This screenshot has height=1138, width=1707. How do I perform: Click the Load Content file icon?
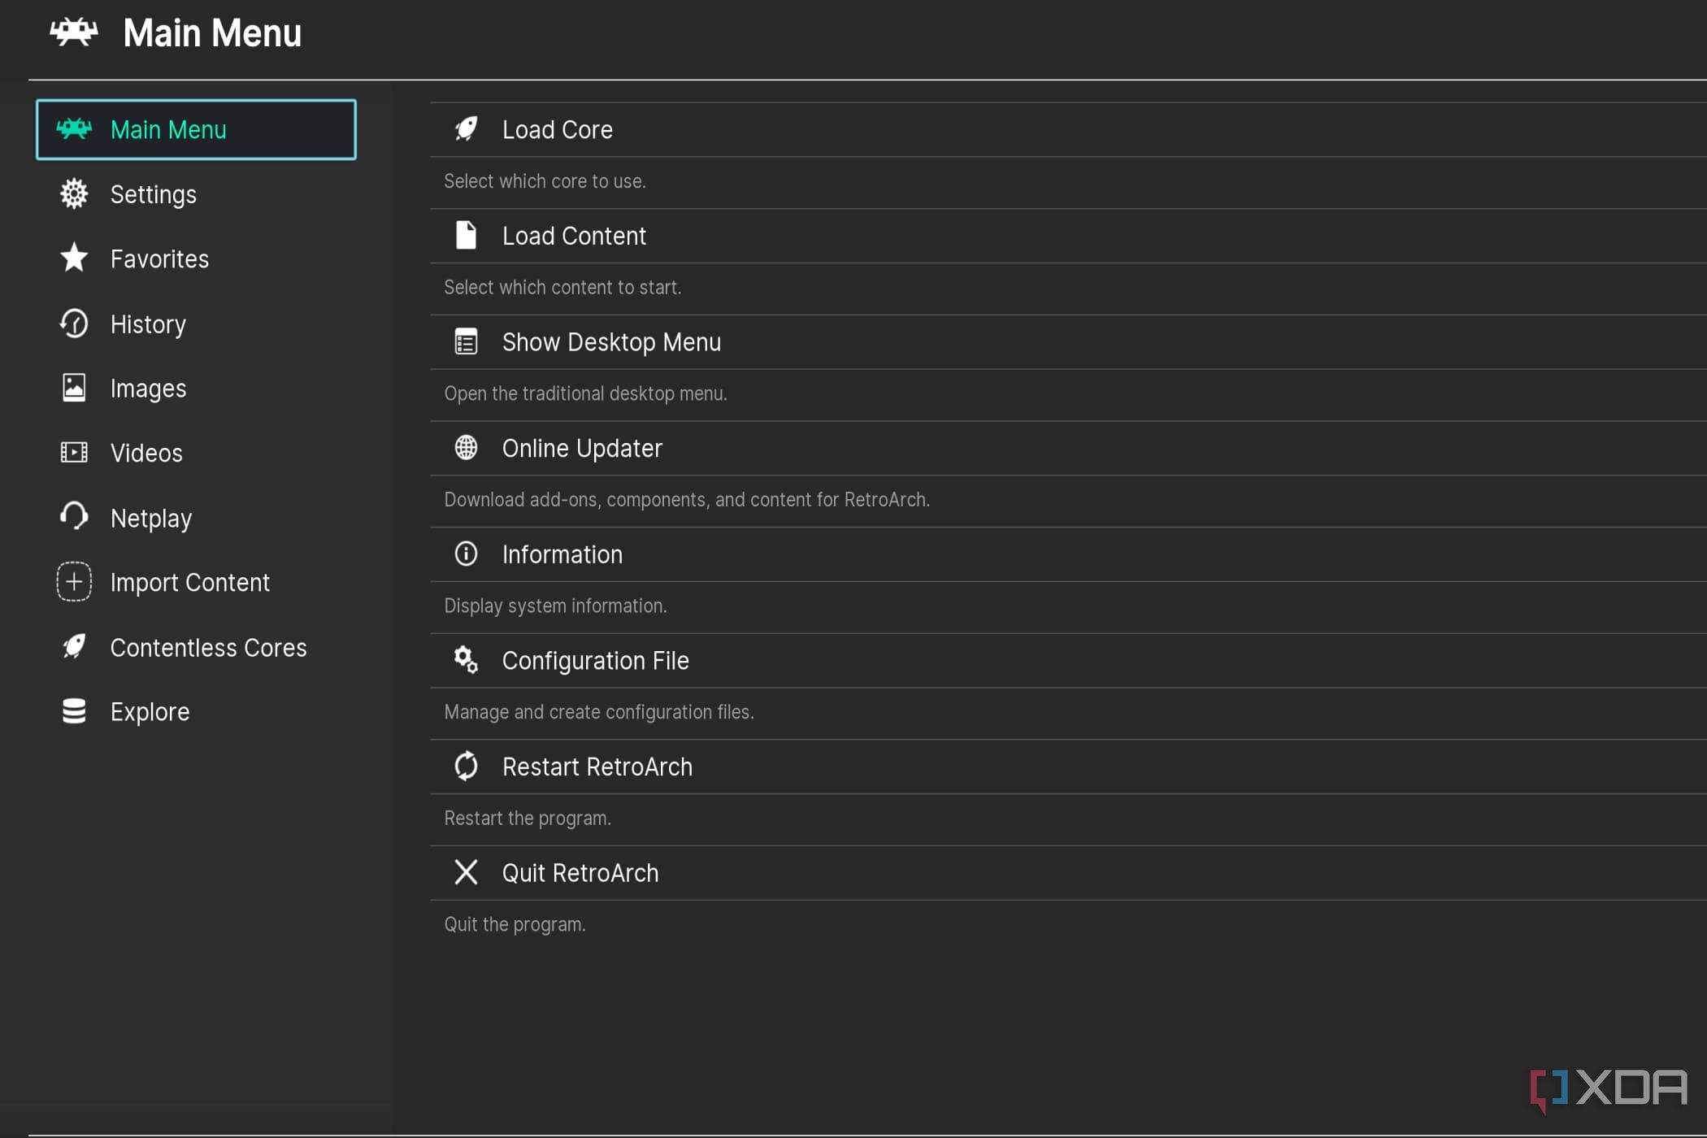pyautogui.click(x=466, y=235)
